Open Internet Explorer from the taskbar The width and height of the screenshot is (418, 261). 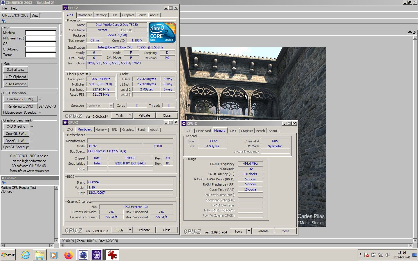click(26, 255)
